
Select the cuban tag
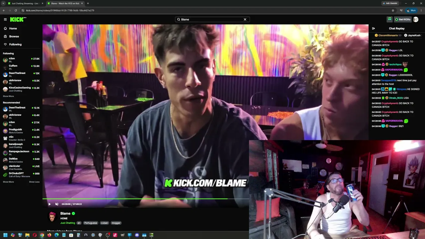pos(104,223)
